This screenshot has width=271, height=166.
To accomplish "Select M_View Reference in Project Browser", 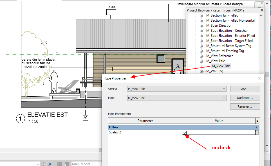I will click(220, 56).
